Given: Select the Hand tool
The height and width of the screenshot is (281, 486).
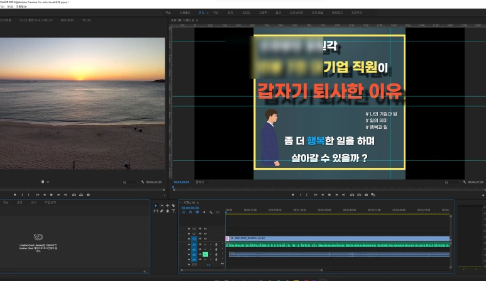Looking at the screenshot, I should (168, 211).
